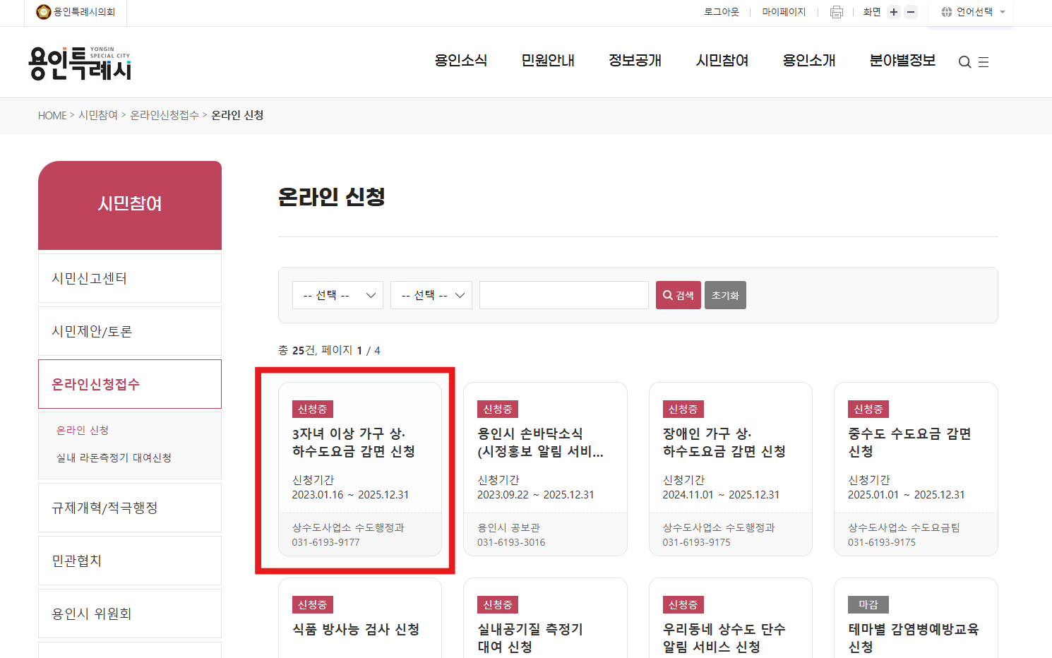Image resolution: width=1052 pixels, height=658 pixels.
Task: Open 실내 라돈측정기 대여신청 sub-item
Action: click(x=114, y=457)
